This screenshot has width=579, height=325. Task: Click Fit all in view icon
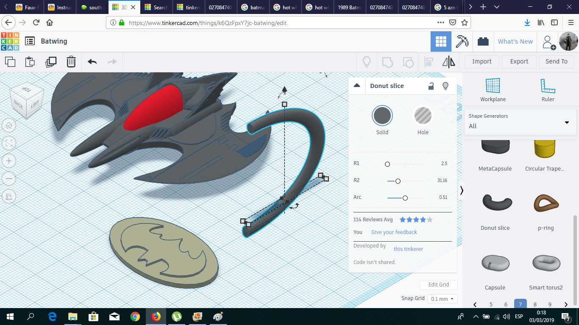[x=9, y=143]
